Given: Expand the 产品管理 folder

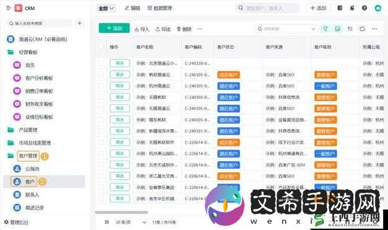Looking at the screenshot, I should pos(11,130).
